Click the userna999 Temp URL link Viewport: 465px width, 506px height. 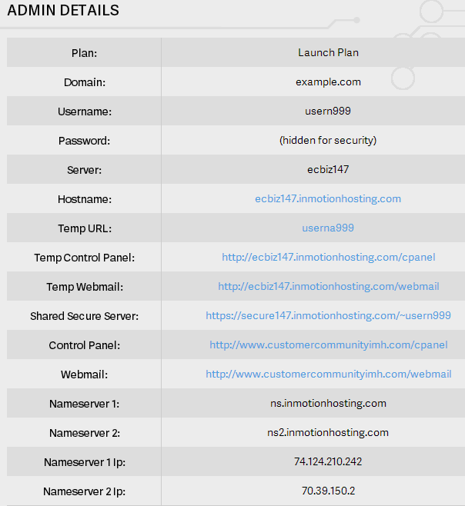click(328, 228)
